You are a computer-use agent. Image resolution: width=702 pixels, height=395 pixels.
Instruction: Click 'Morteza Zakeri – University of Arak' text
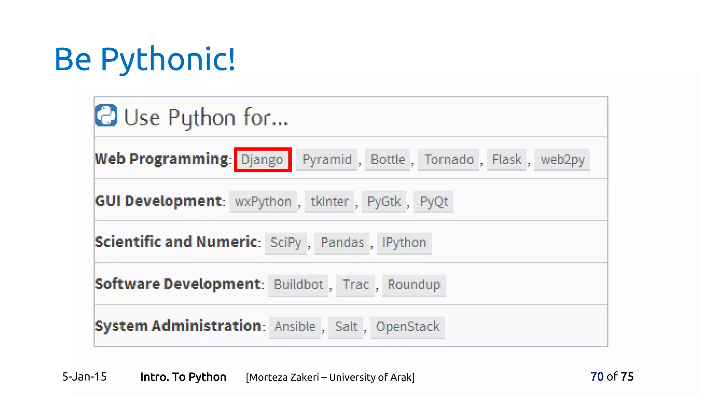(330, 378)
